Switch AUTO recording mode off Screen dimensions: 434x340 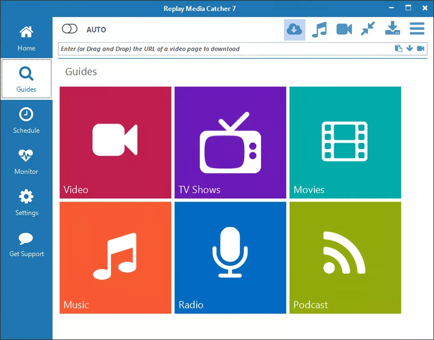[69, 29]
